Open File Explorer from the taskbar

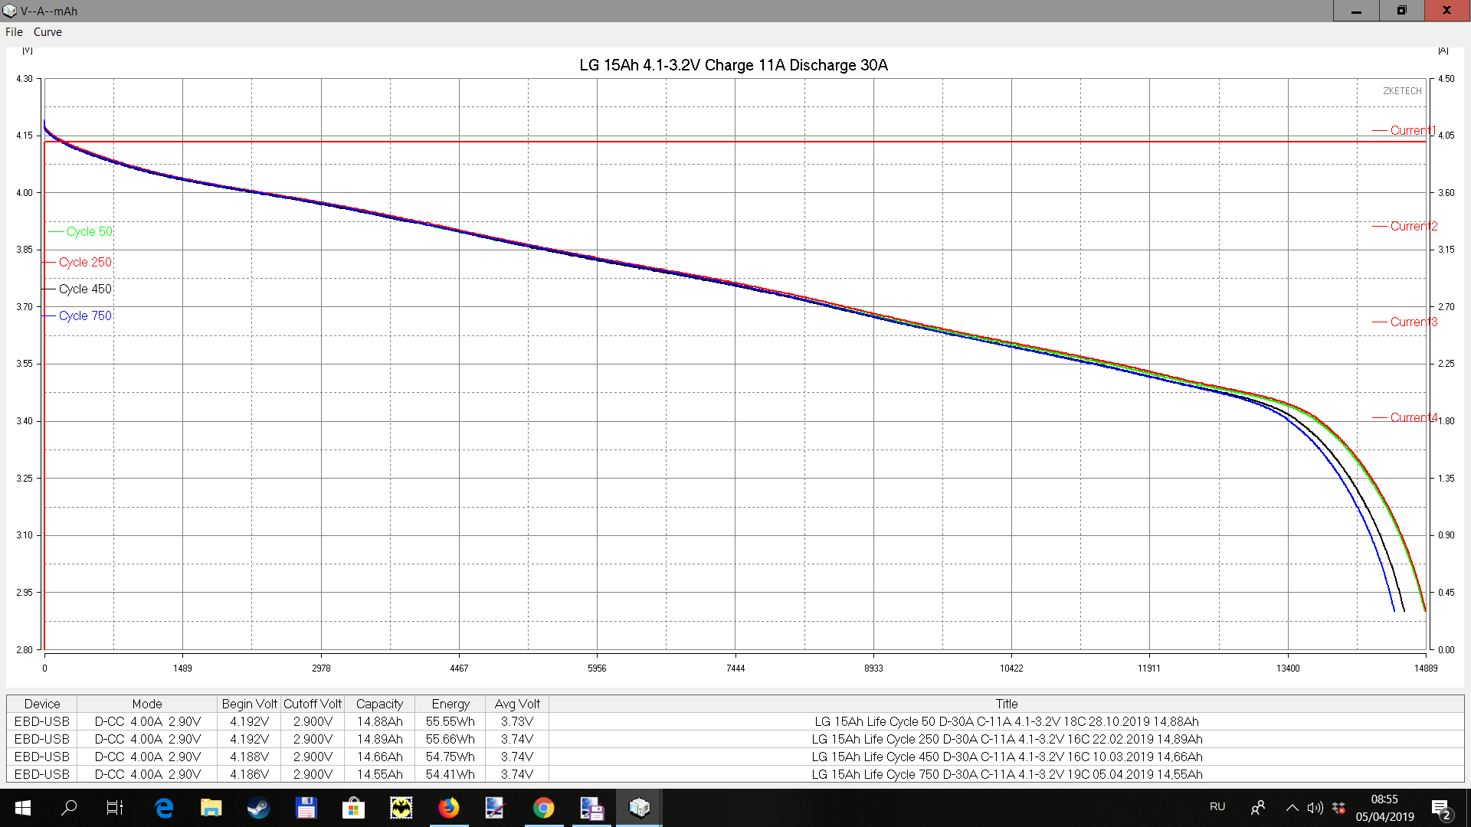tap(211, 808)
